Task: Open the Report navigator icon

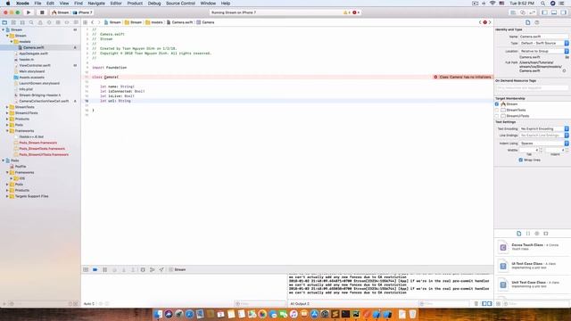Action: click(76, 22)
